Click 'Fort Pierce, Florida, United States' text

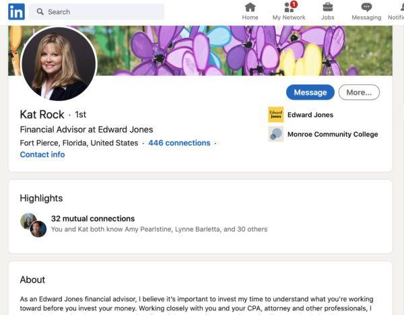(79, 143)
